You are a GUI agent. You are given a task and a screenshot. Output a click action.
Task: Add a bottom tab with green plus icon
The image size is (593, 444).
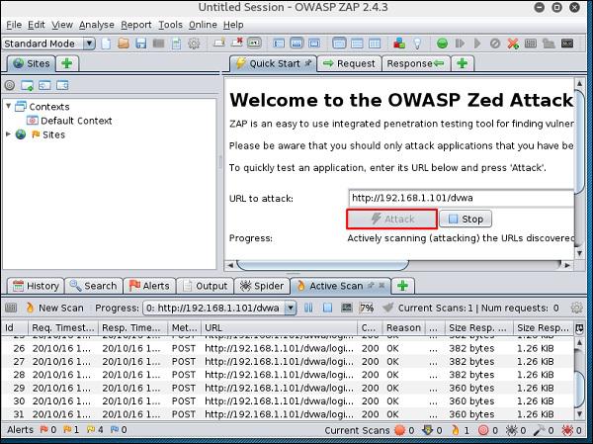tap(403, 286)
